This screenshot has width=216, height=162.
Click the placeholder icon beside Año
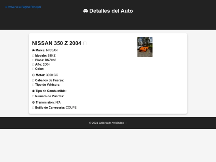click(x=33, y=64)
